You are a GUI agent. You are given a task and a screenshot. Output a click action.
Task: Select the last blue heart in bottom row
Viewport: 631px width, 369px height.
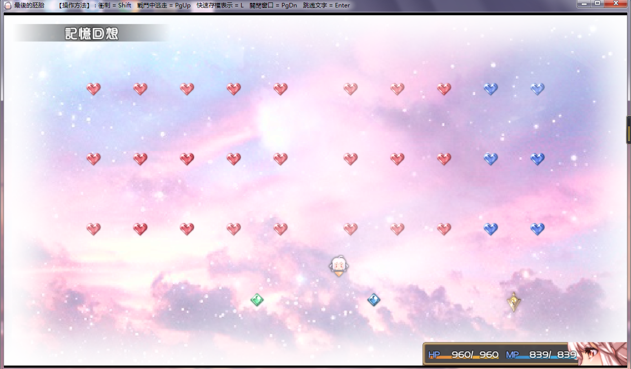(x=537, y=229)
